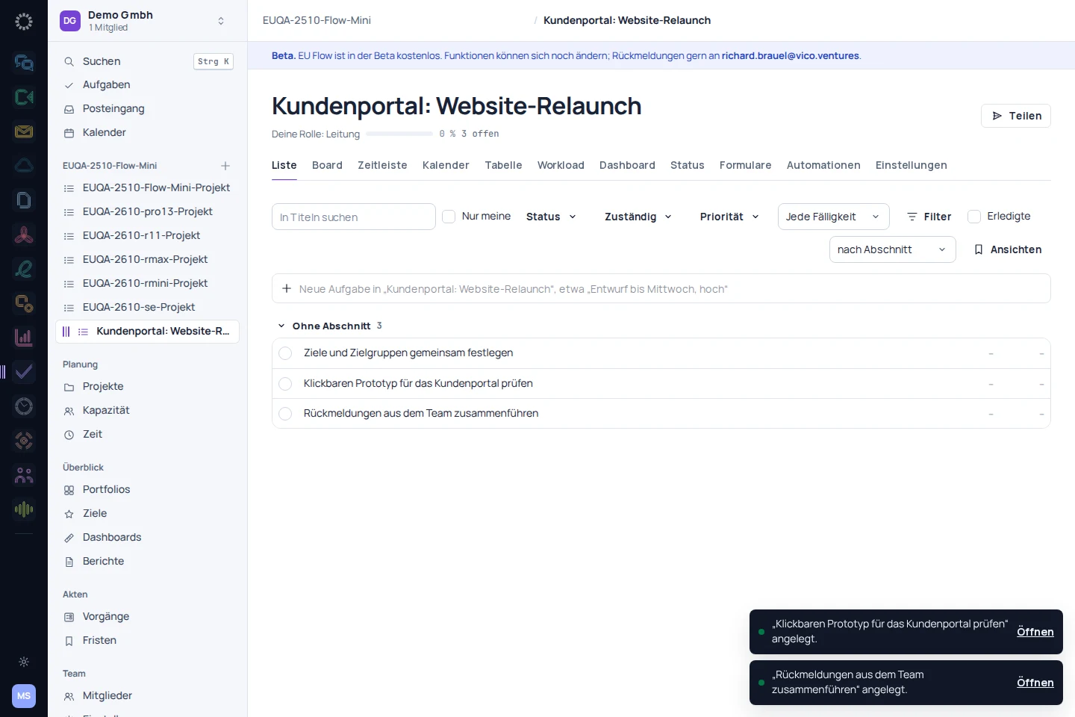
Task: Open saved views via Ansichten bookmark
Action: (1008, 249)
